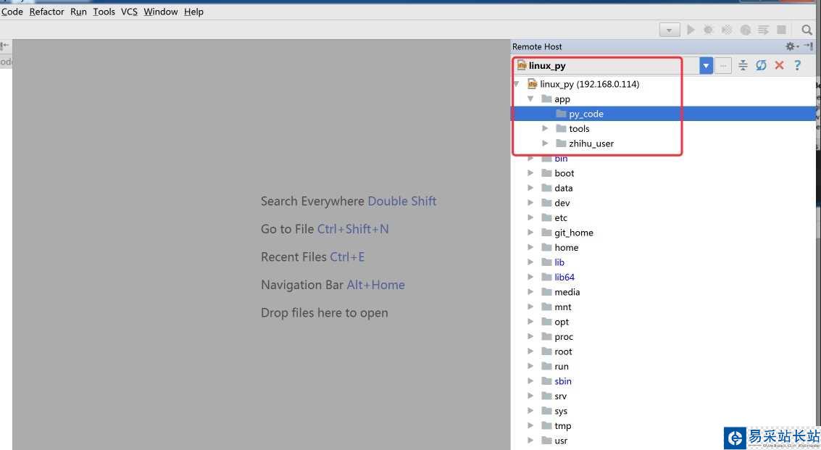This screenshot has width=821, height=450.
Task: Open the Refactor menu
Action: [46, 12]
